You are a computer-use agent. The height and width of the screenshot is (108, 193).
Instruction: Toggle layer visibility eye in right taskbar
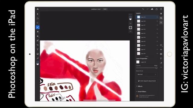[161, 49]
